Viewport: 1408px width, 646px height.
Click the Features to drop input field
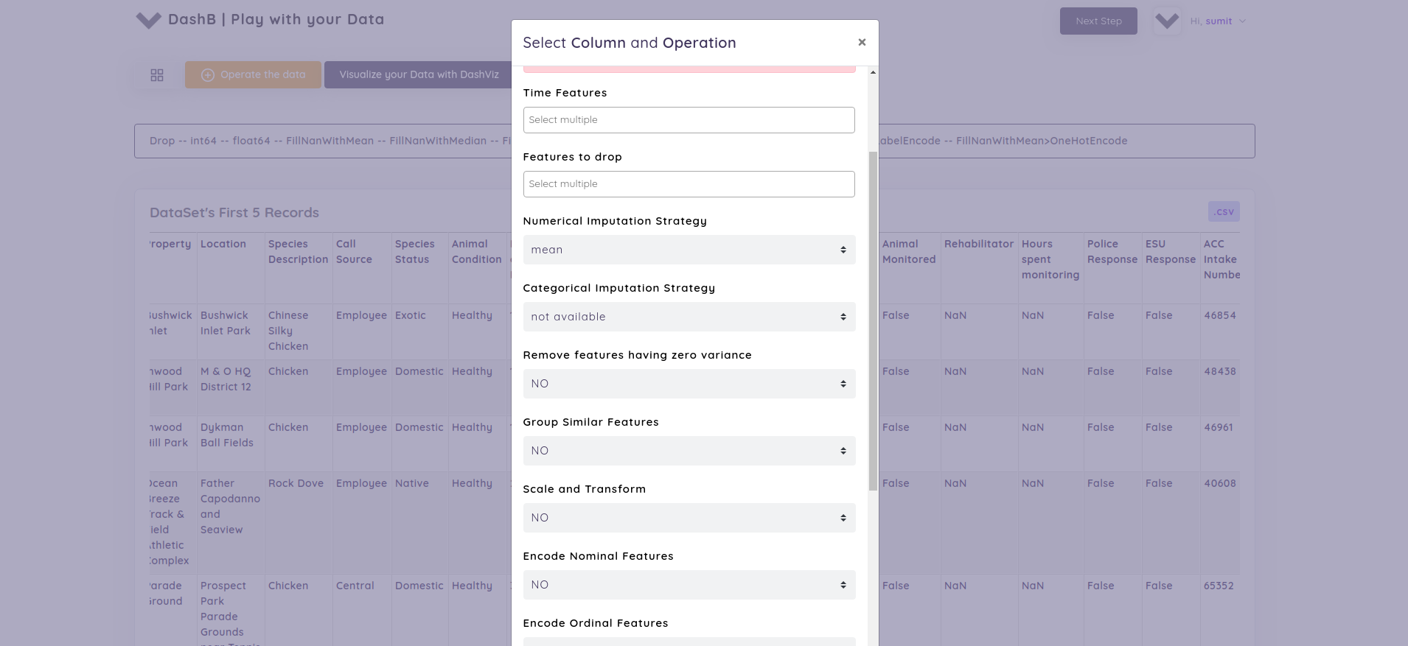[x=689, y=184]
